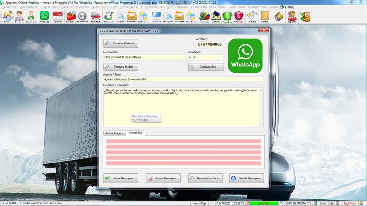Image resolution: width=367 pixels, height=206 pixels.
Task: Open the Cartas scroll icon
Action: point(265,17)
